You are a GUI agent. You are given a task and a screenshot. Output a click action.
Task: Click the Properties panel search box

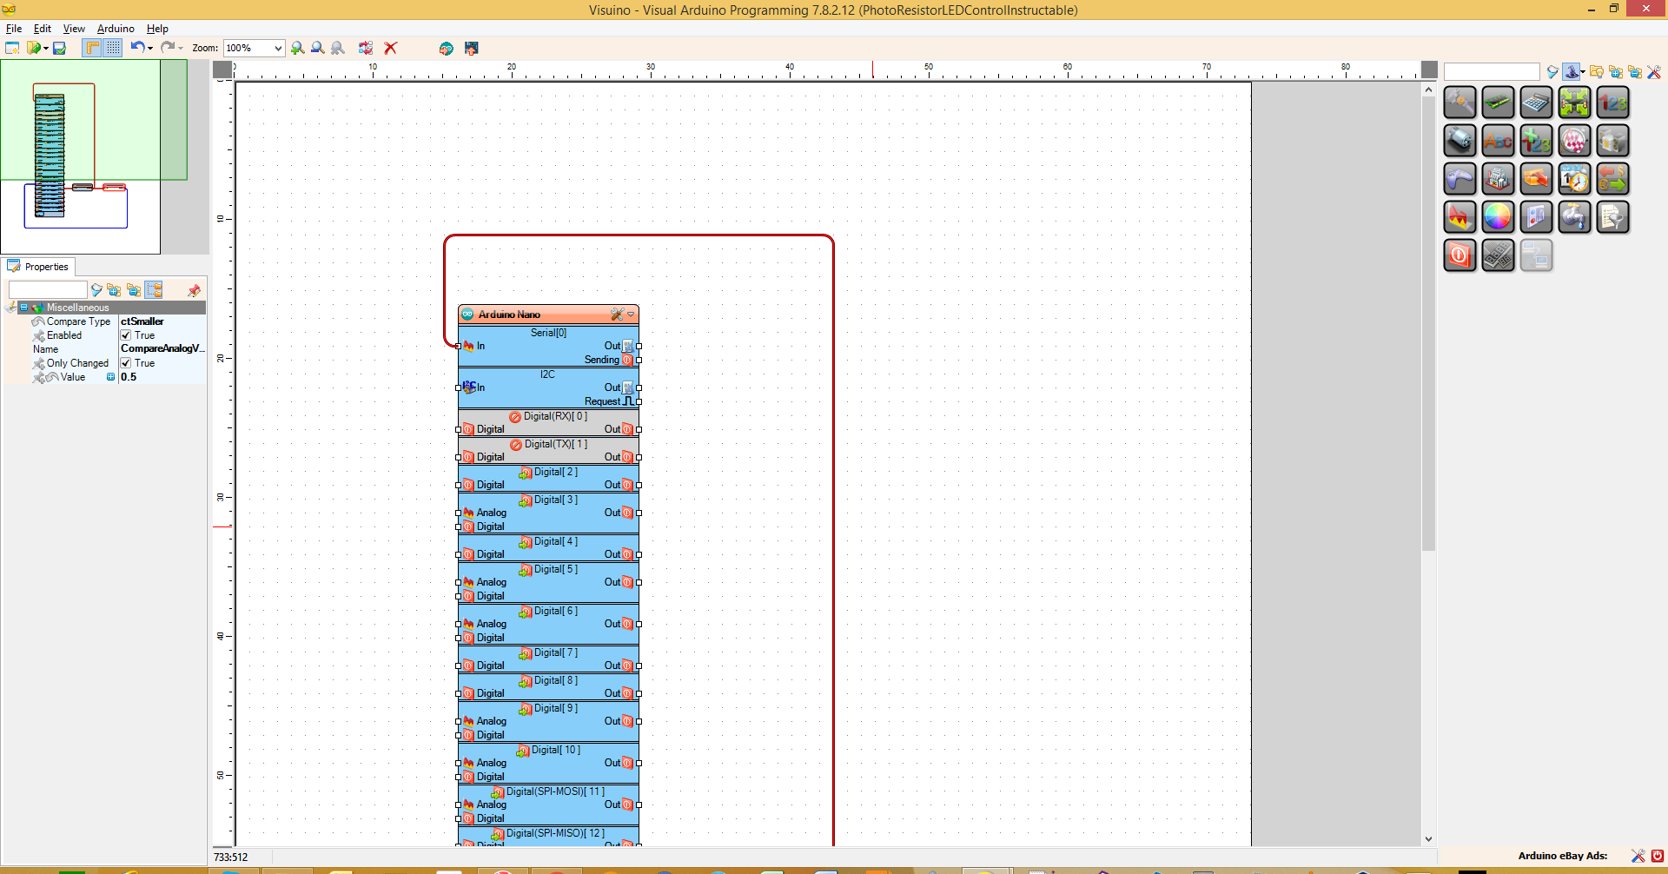click(x=48, y=290)
